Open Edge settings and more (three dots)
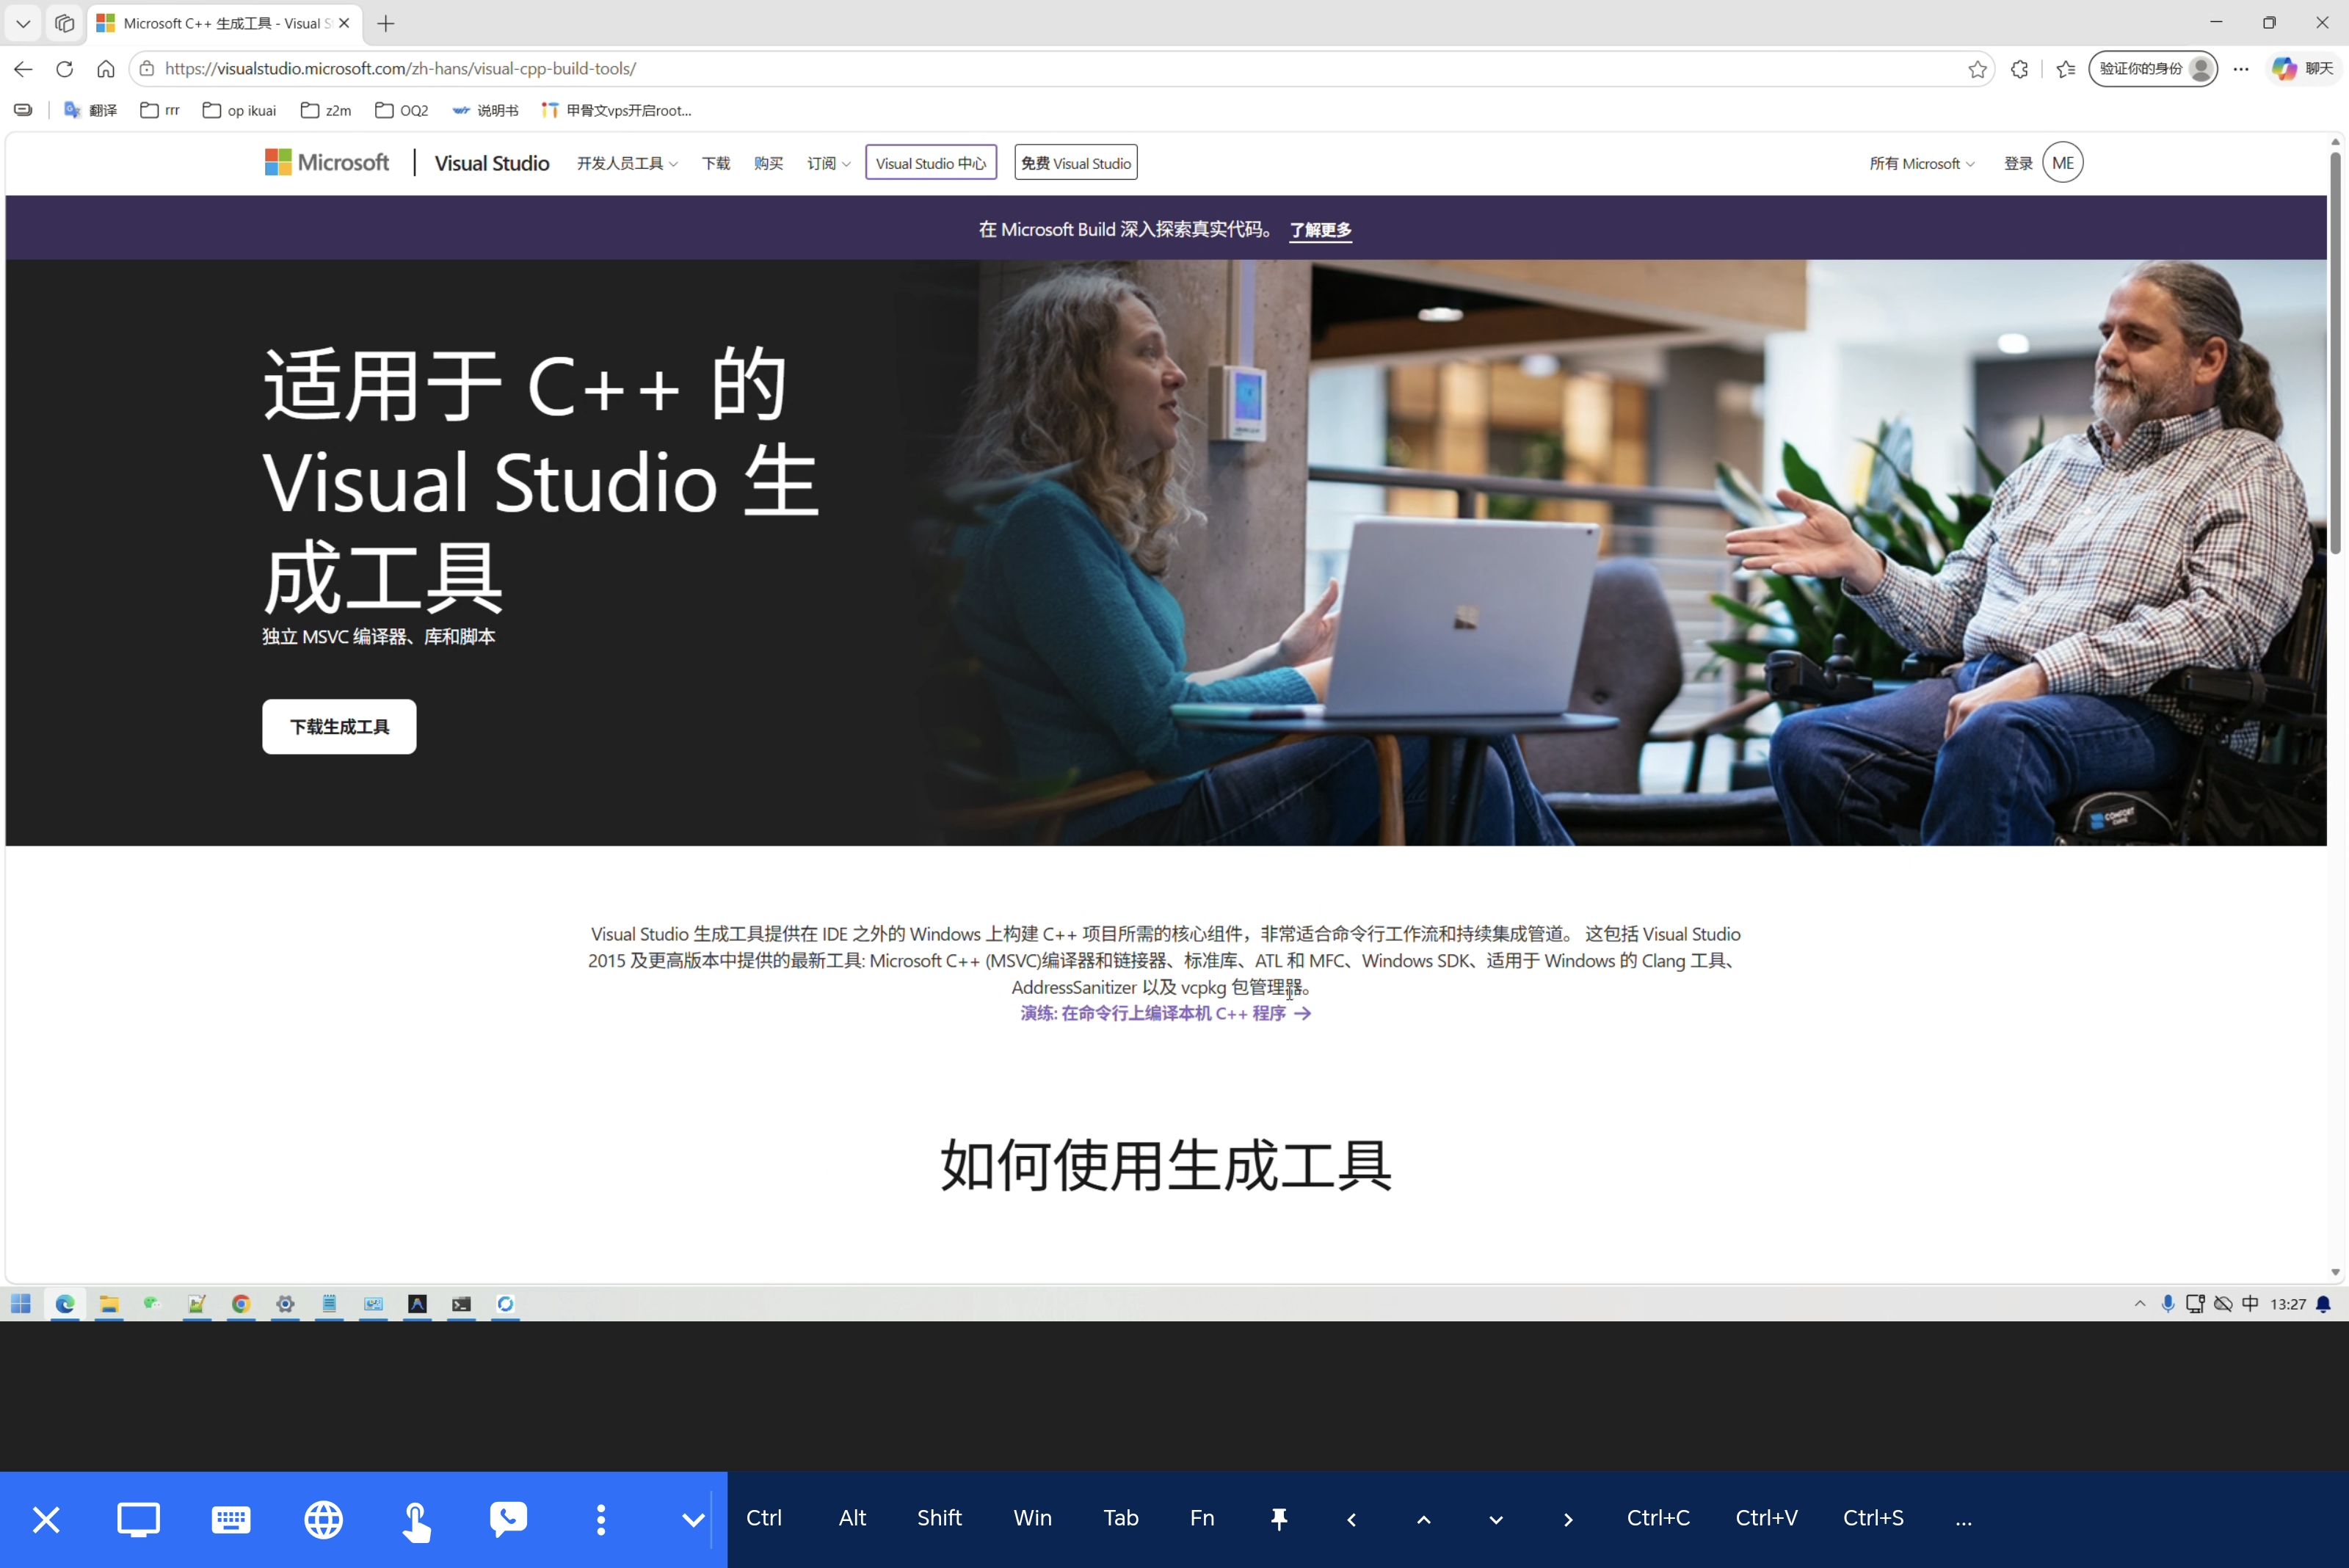The height and width of the screenshot is (1568, 2349). click(x=2241, y=69)
